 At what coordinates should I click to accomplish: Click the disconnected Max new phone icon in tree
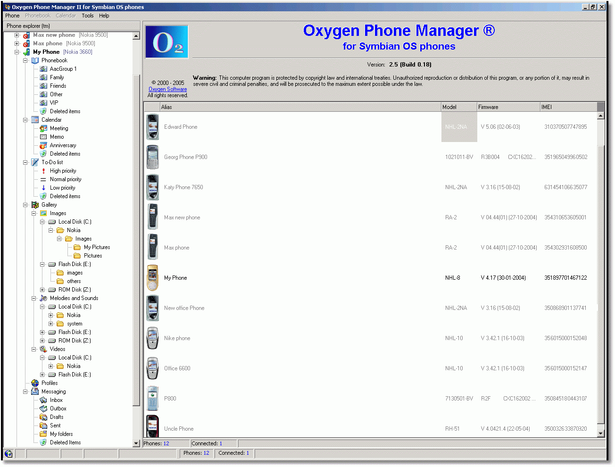tap(26, 35)
